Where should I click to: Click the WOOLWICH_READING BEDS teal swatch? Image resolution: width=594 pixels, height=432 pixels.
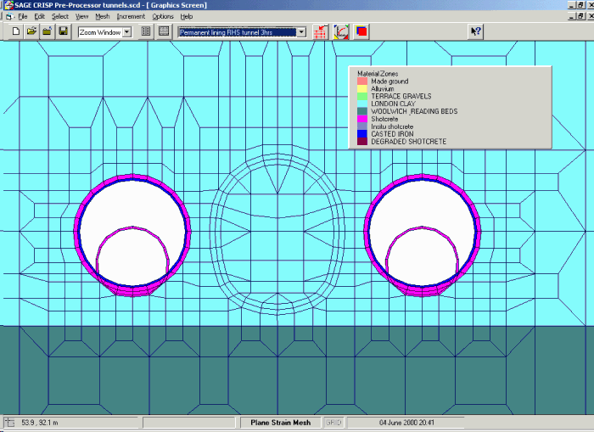click(x=362, y=111)
